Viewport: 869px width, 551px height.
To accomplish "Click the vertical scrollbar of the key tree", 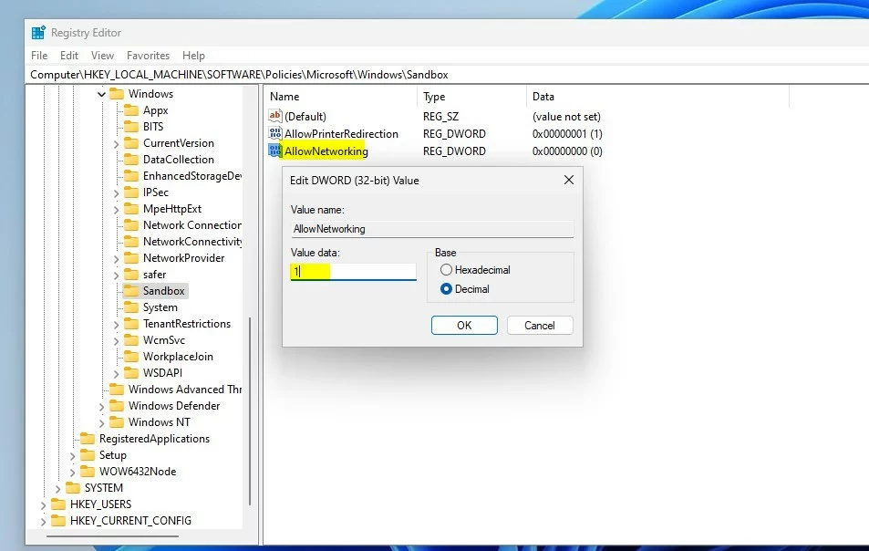I will 250,411.
